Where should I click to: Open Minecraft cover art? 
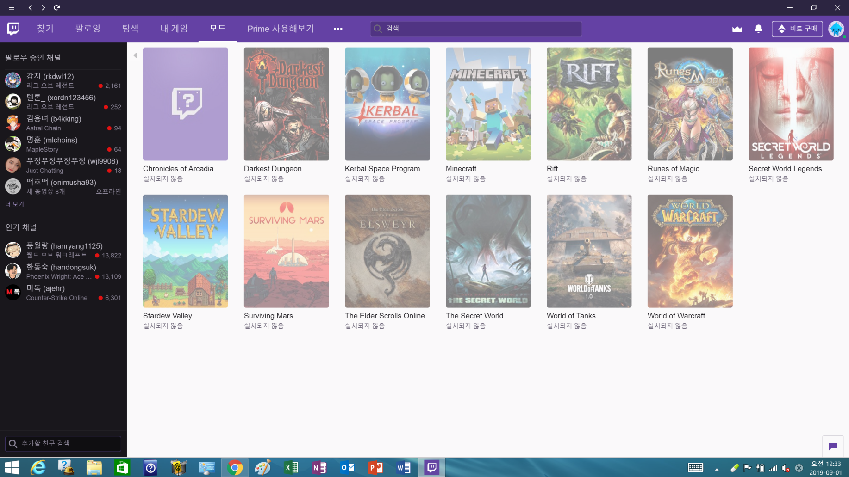488,104
